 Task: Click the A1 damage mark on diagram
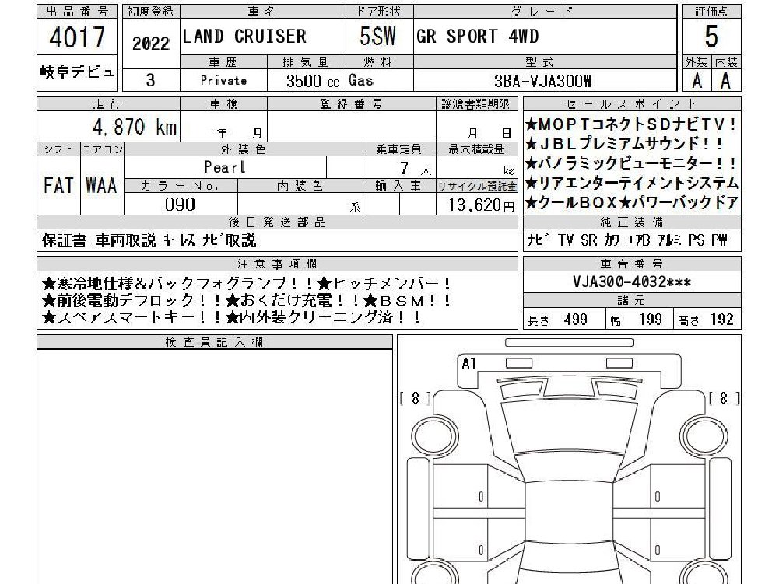469,364
